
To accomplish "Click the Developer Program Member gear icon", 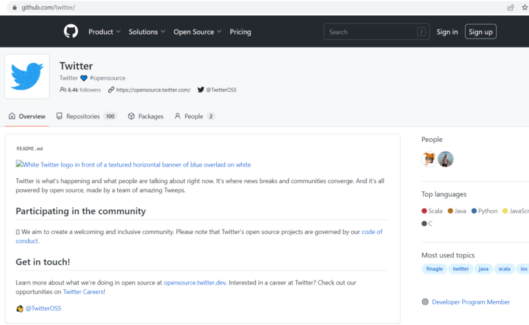I will pos(425,302).
